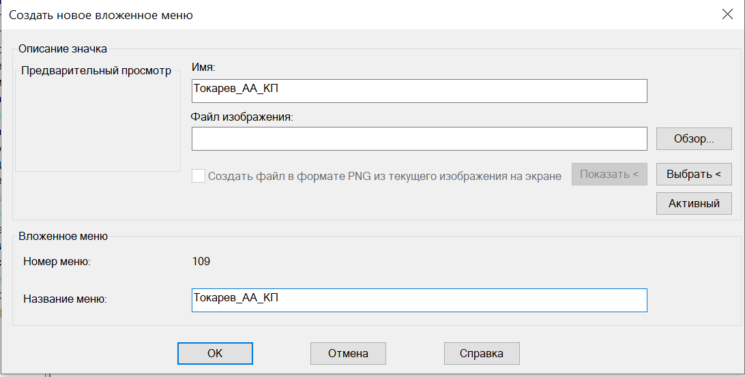Click the Файл изображения: label

(242, 117)
